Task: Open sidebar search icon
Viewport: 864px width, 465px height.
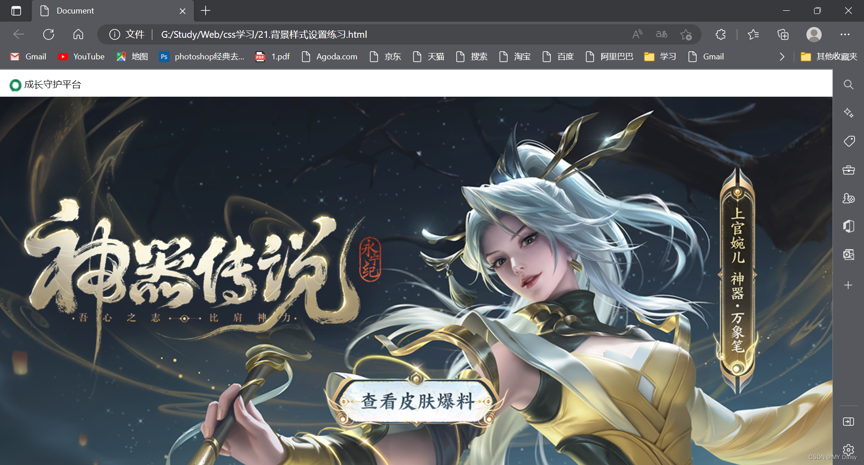Action: coord(848,85)
